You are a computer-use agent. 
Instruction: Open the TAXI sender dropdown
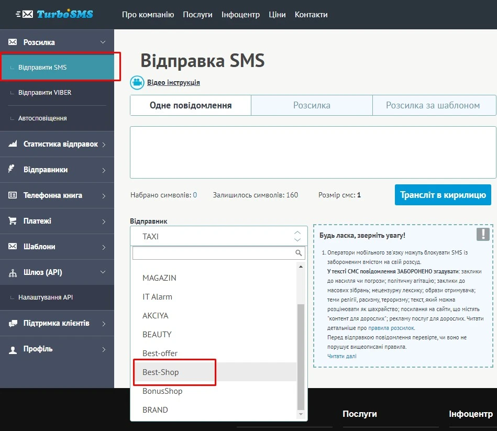(218, 236)
